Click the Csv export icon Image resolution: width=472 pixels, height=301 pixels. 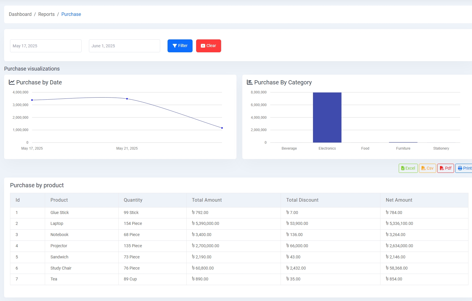[x=423, y=168]
